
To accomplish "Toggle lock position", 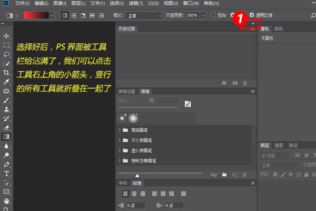I will click(x=291, y=175).
